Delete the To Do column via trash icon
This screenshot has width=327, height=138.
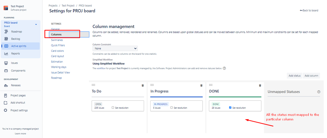143,85
